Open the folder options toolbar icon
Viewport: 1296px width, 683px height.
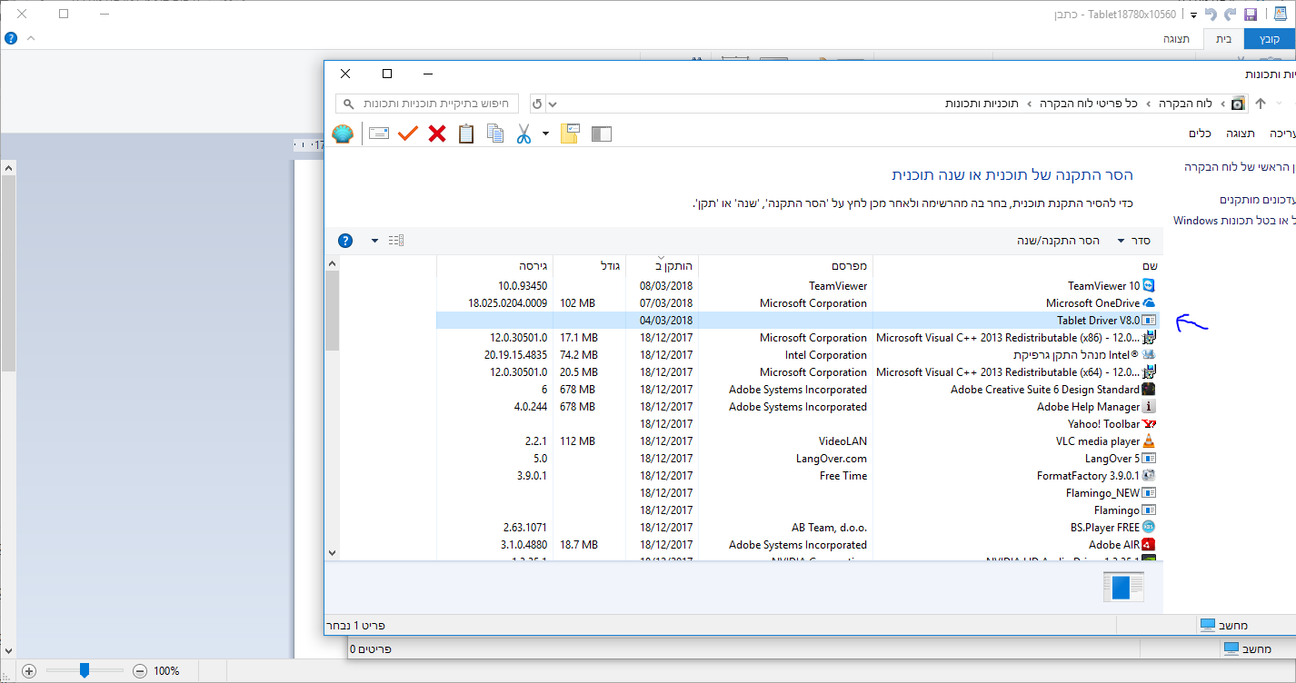[x=570, y=134]
